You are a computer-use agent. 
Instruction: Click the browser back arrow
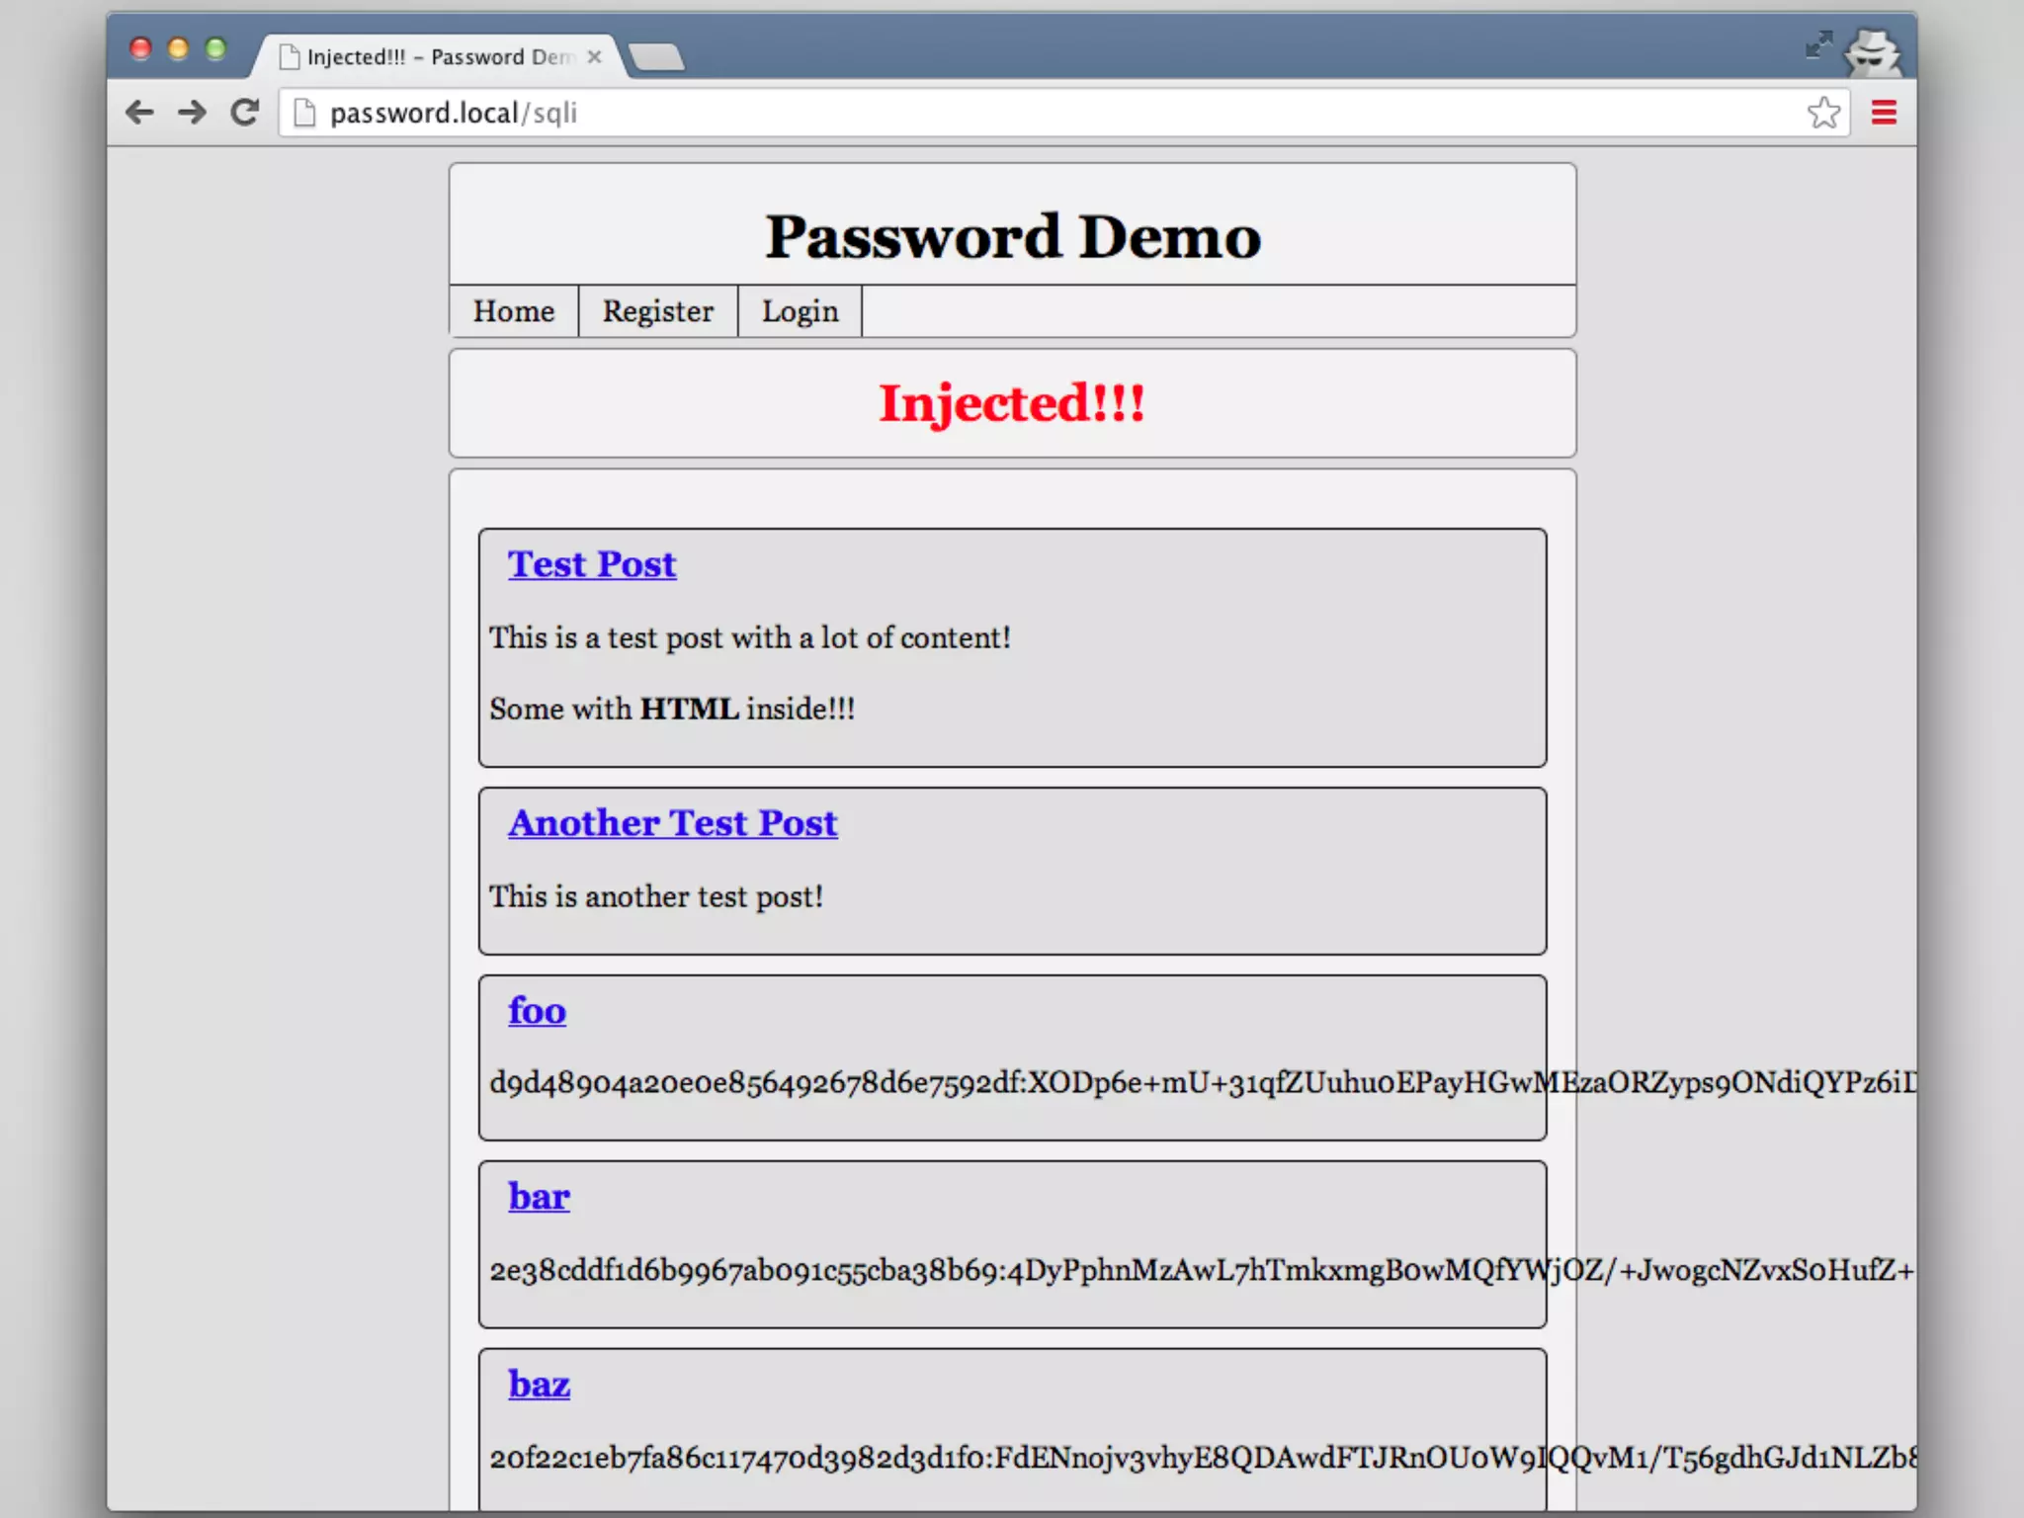pos(140,113)
